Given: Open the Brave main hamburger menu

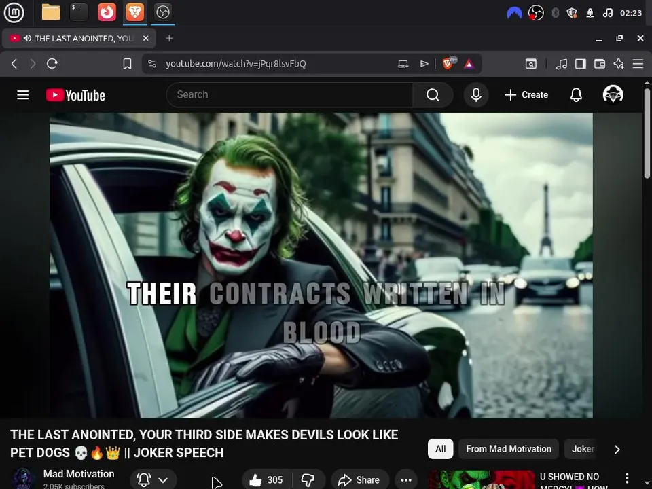Looking at the screenshot, I should click(638, 64).
